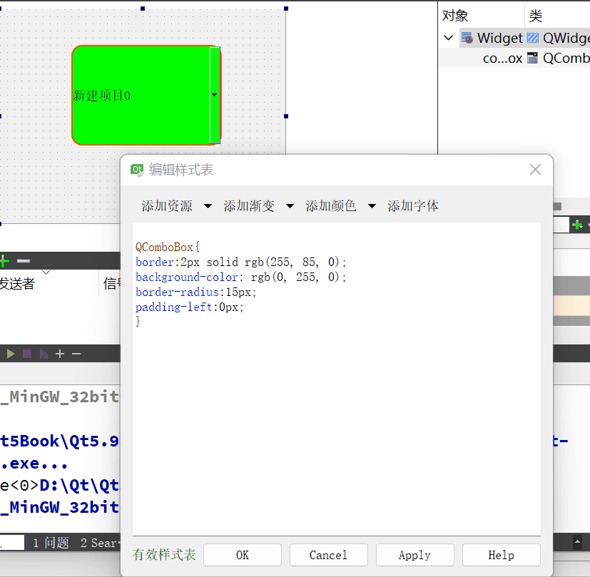
Task: Click the Qt logo in the stylesheet dialog titlebar
Action: (x=136, y=170)
